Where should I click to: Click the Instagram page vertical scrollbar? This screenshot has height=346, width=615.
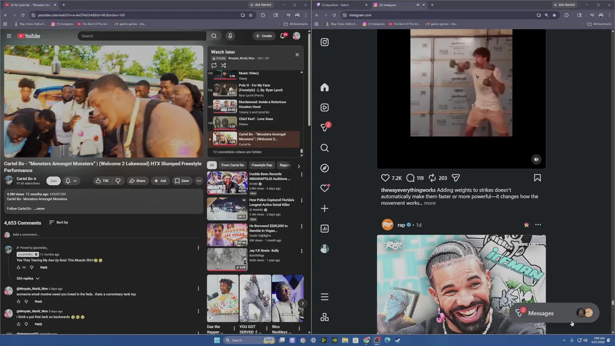[613, 303]
